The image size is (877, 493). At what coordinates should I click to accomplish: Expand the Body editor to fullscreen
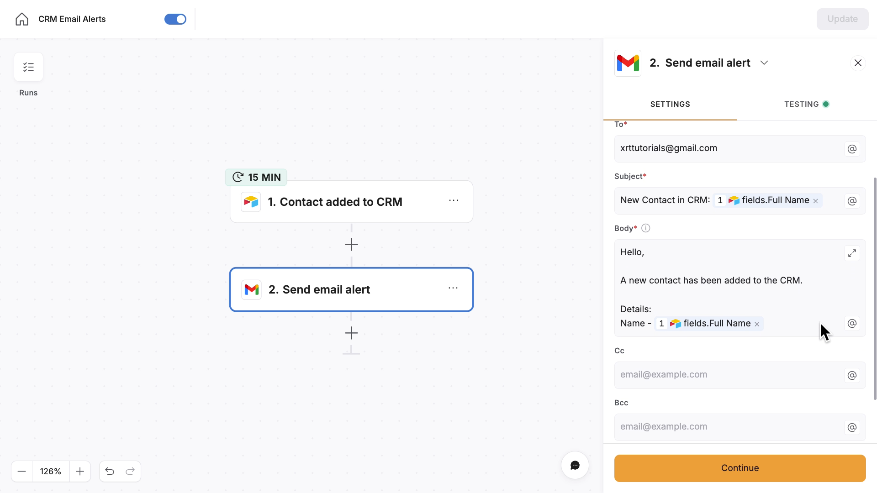851,253
